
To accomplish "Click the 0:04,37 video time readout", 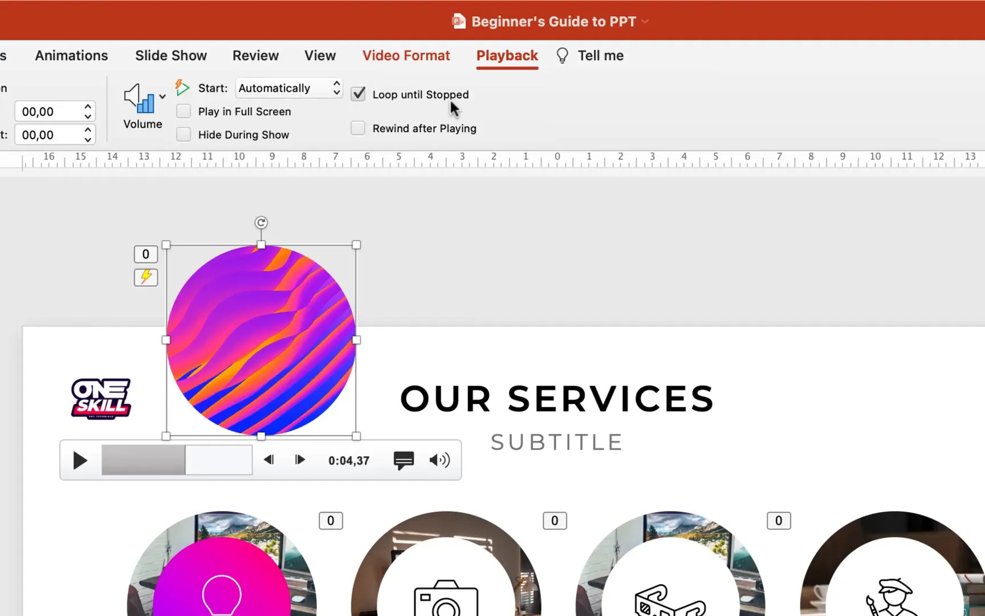I will (349, 460).
